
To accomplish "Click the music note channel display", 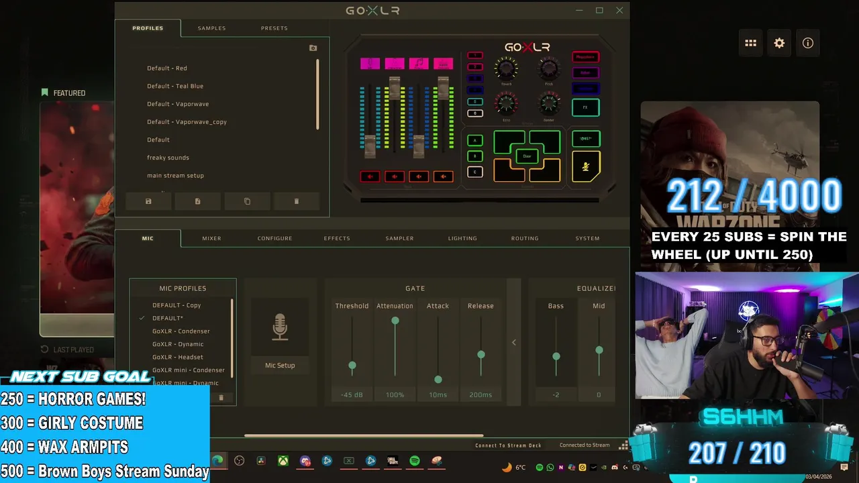I will (419, 64).
